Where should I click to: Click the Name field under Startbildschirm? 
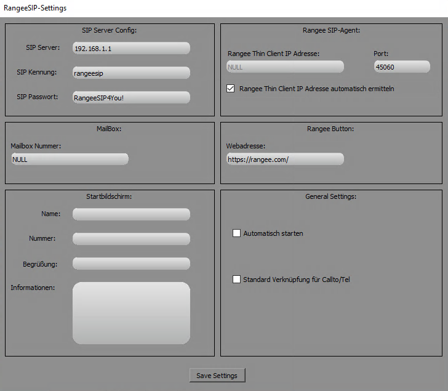tap(131, 214)
